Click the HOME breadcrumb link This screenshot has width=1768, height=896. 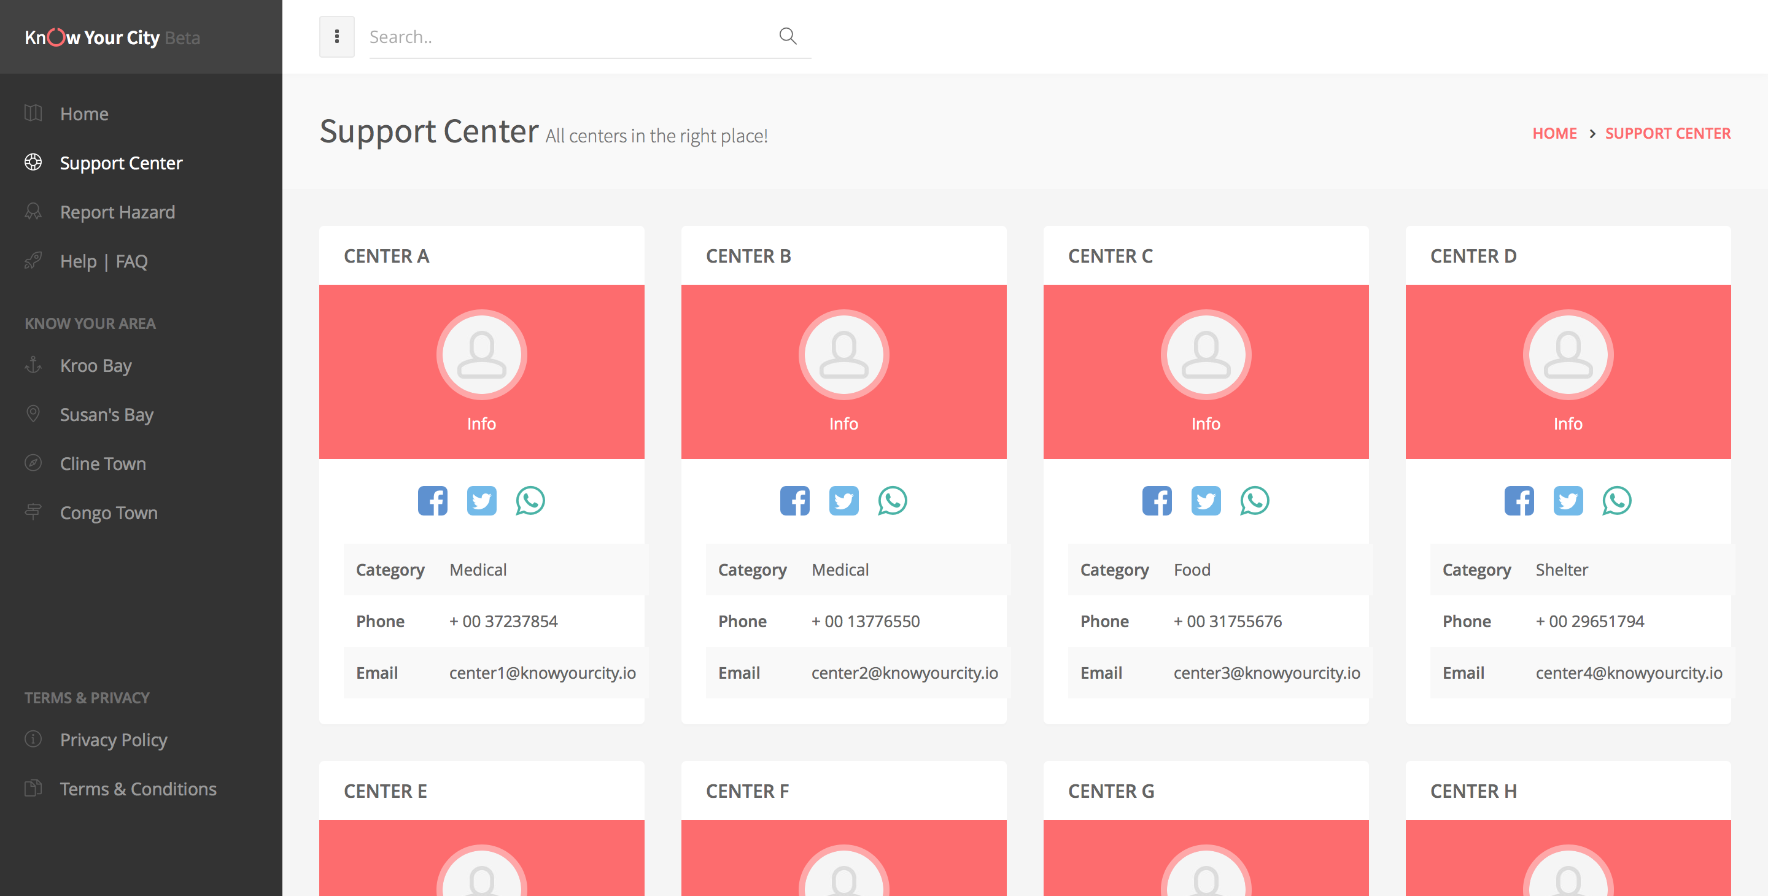click(1554, 133)
